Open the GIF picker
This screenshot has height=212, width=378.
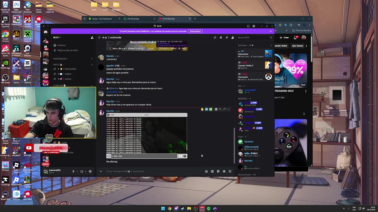pos(212,171)
